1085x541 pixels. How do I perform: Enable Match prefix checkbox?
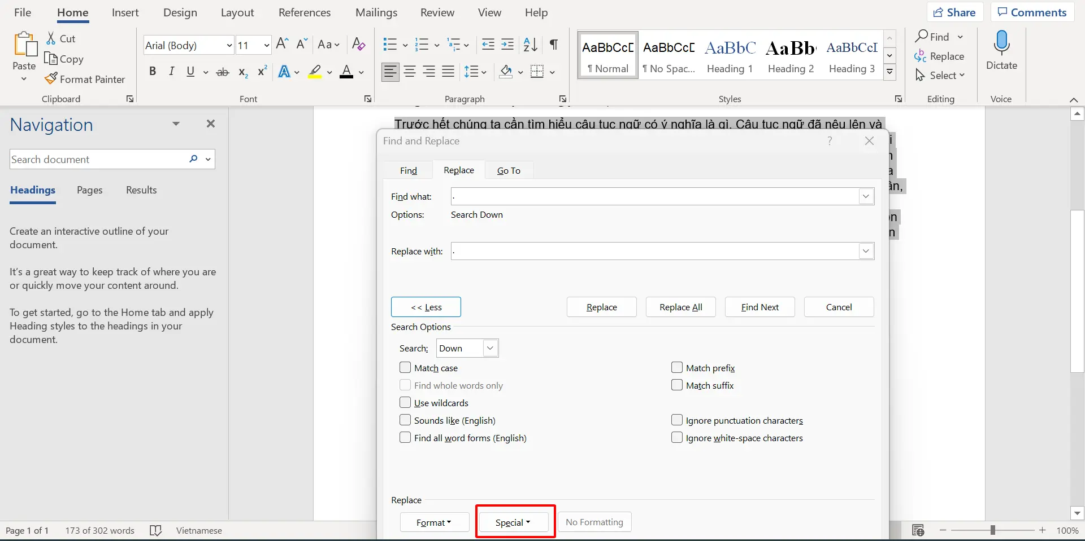point(677,368)
